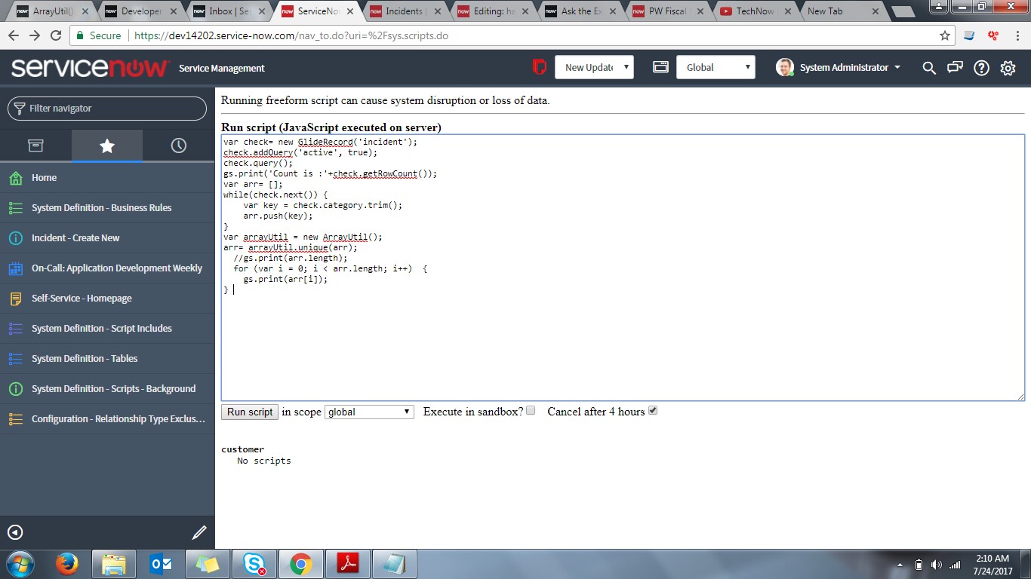Go forward using the browser forward arrow

pos(35,35)
